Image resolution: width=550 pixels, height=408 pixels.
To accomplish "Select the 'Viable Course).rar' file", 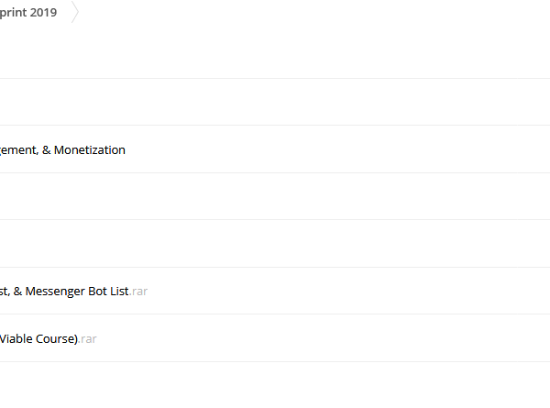I will click(x=48, y=339).
